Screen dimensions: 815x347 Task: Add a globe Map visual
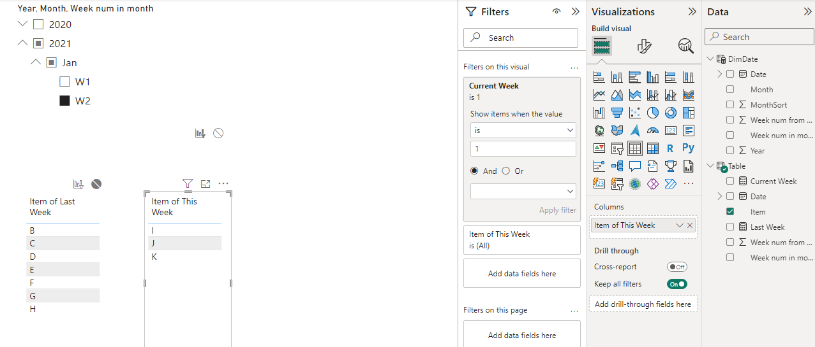pyautogui.click(x=599, y=131)
